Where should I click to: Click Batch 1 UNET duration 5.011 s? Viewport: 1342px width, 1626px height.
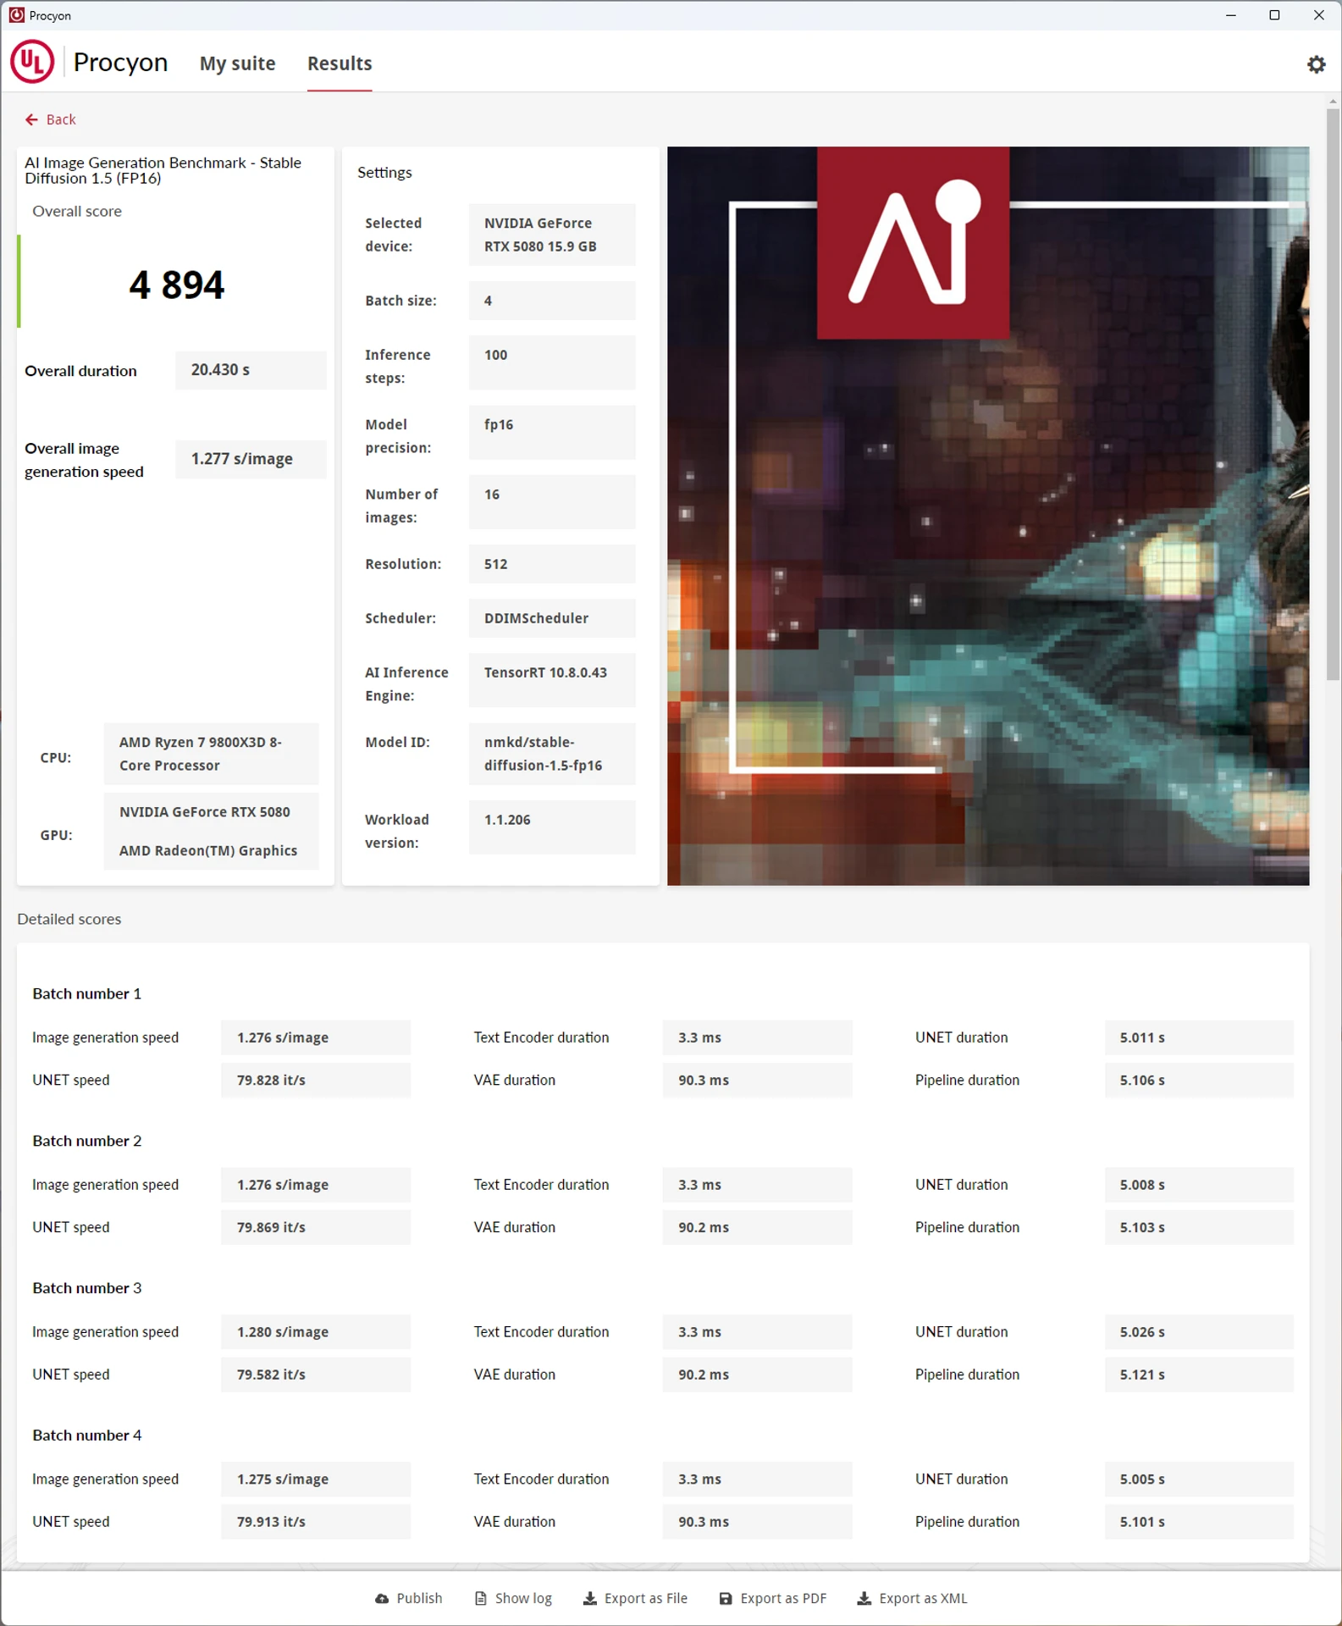coord(1199,1037)
